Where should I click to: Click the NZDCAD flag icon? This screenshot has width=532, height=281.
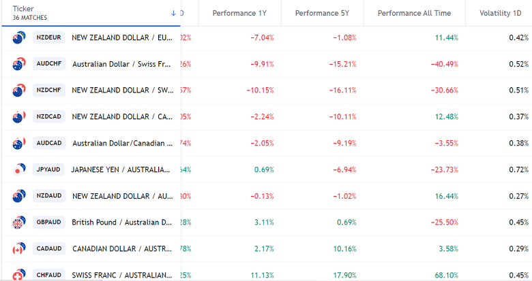point(18,116)
